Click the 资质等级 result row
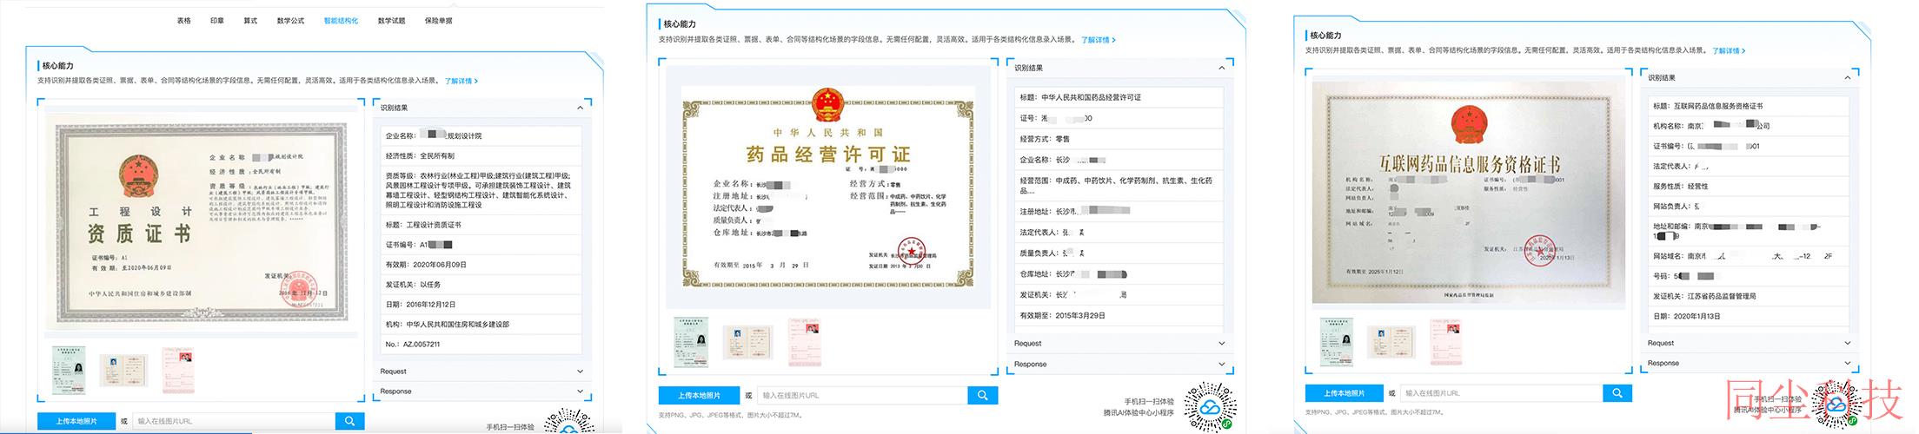 click(481, 190)
